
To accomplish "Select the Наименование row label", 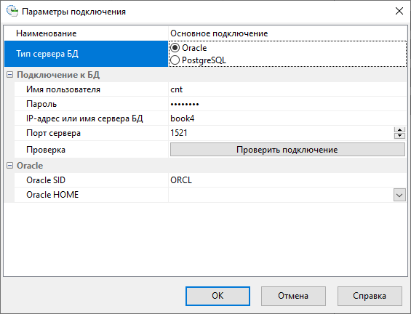I will click(x=46, y=33).
